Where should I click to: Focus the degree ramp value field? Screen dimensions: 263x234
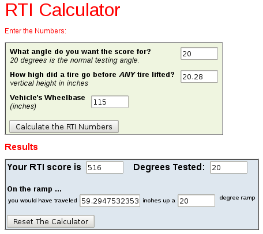click(x=196, y=201)
